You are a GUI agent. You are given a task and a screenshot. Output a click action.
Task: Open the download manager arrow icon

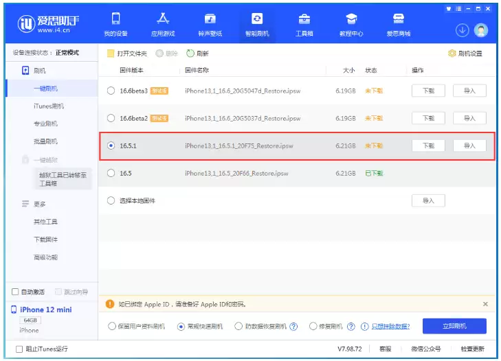coord(462,31)
